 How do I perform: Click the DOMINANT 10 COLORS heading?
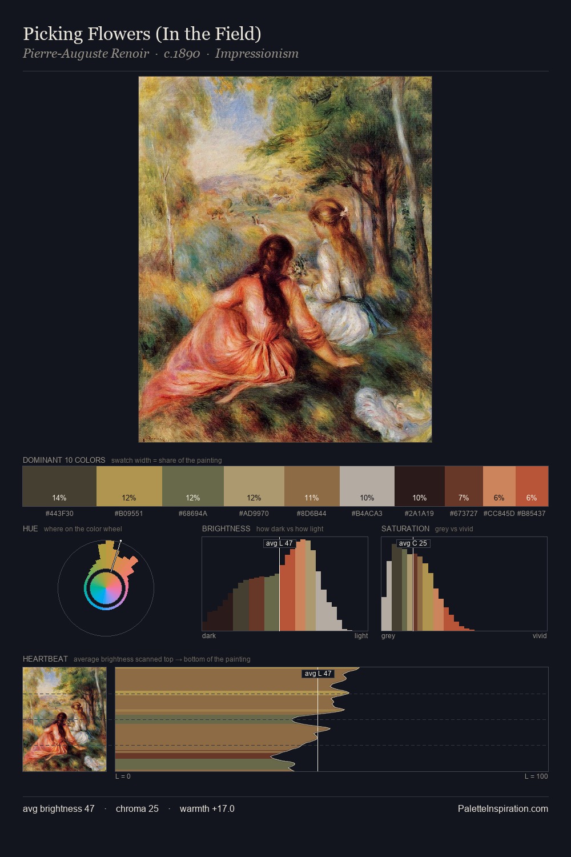click(64, 460)
